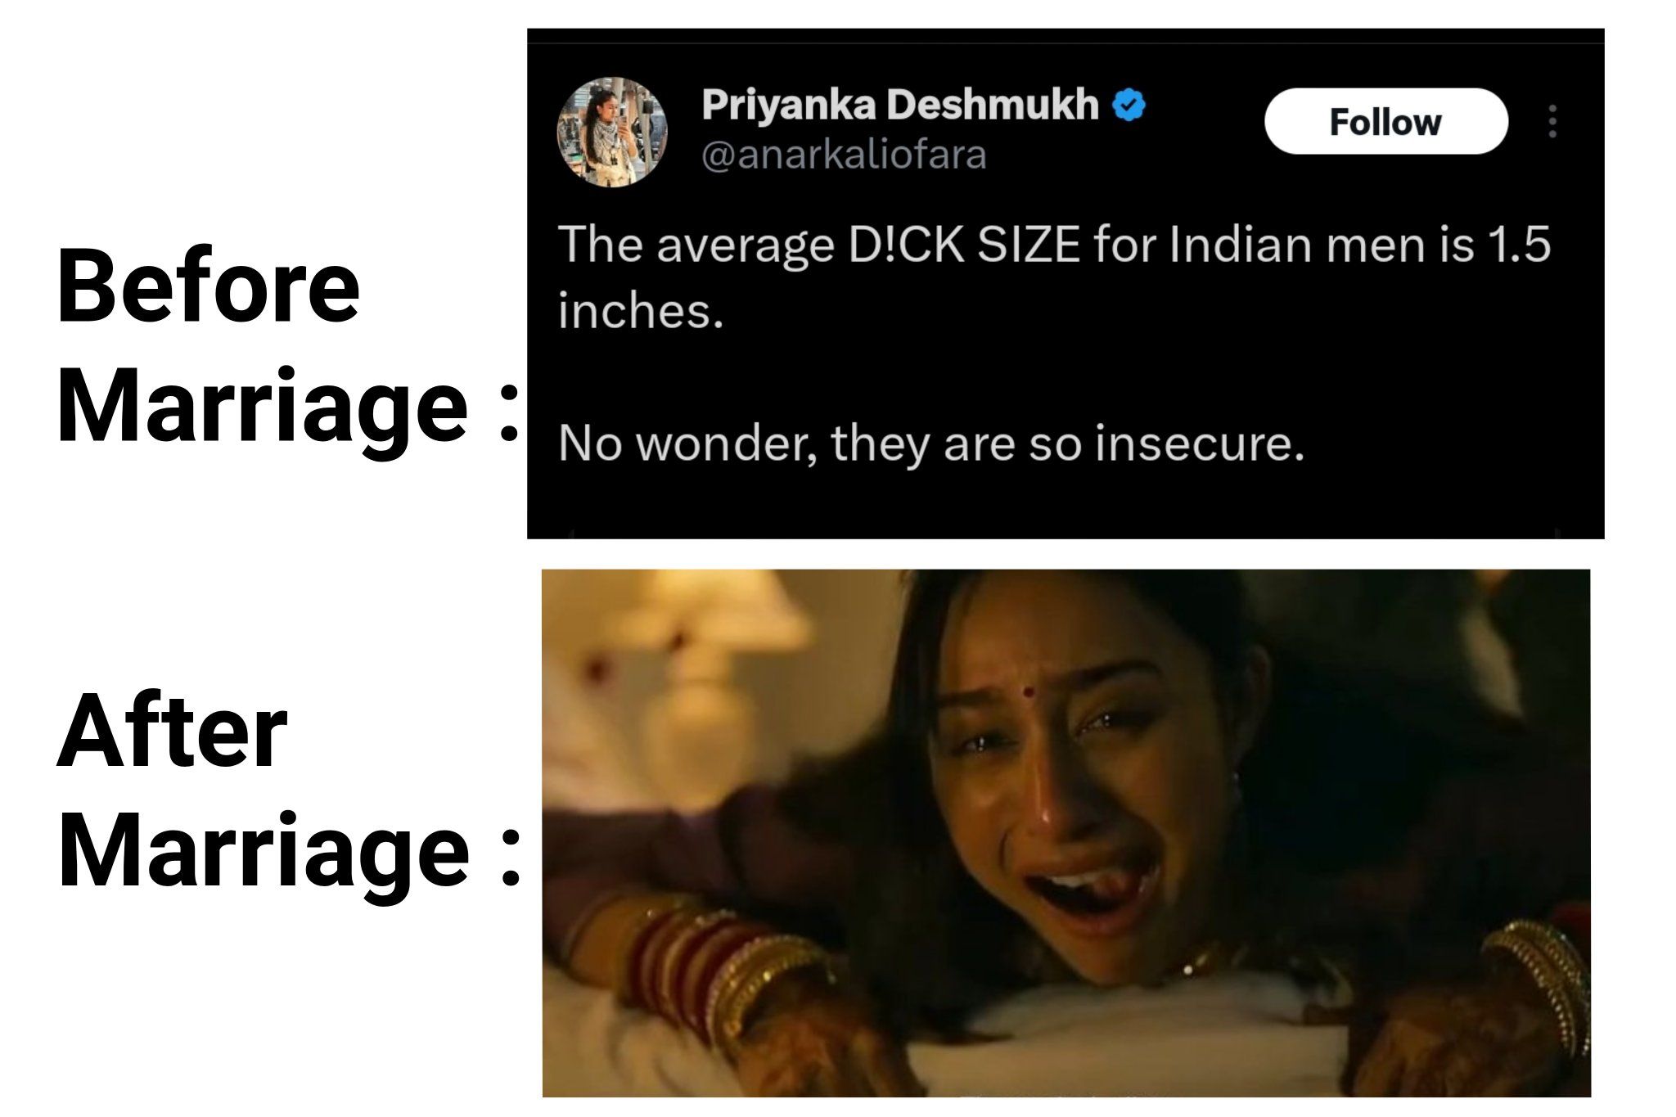Click the tweet line starting "The average"

1054,244
